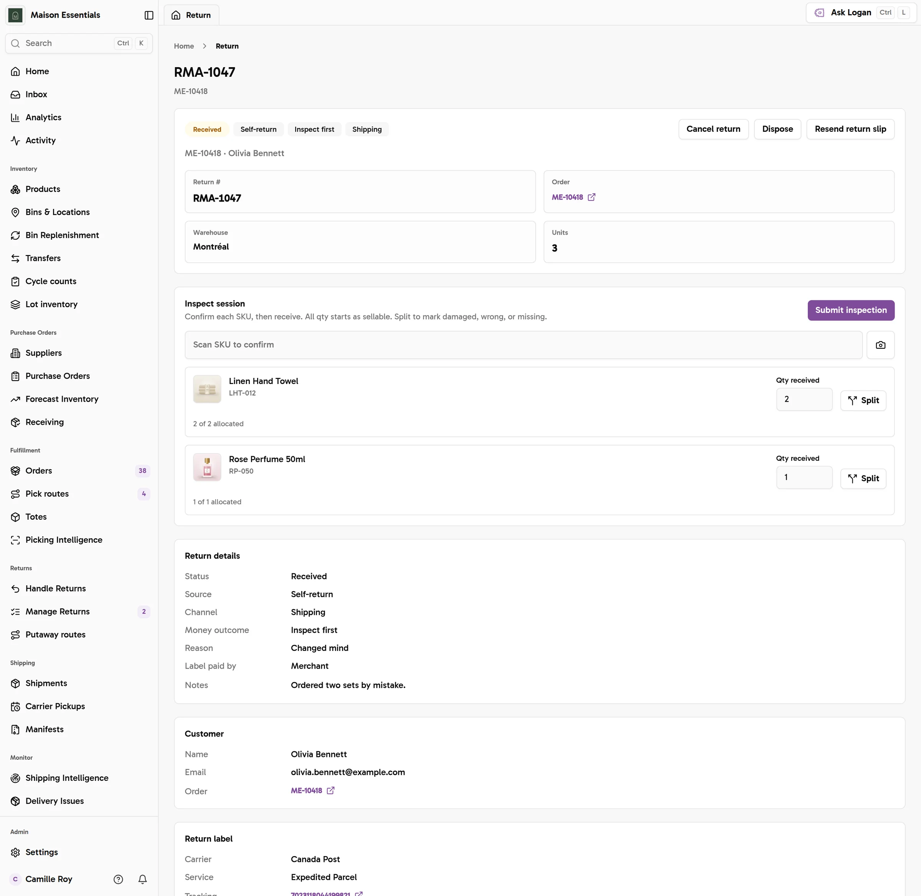The image size is (921, 896).
Task: Split the Rose Perfume 50ml quantity
Action: click(863, 479)
